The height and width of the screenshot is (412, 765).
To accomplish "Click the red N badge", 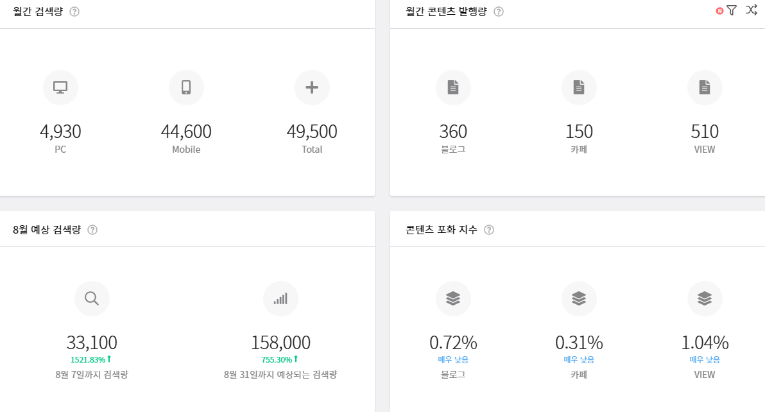I will pyautogui.click(x=718, y=10).
